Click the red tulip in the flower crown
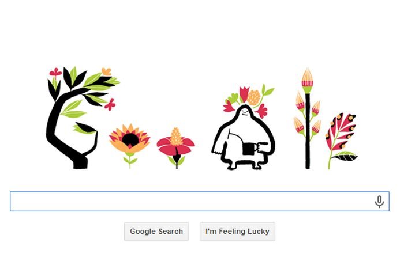Viewport: 404px width, 265px height. coord(244,94)
